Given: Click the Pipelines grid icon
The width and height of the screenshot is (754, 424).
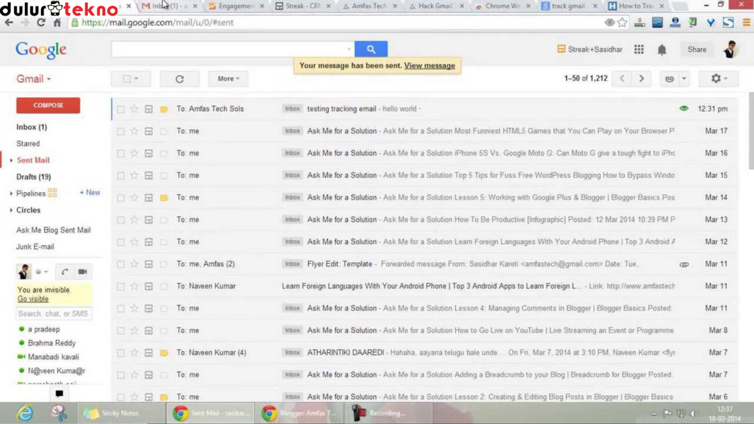Looking at the screenshot, I should 52,193.
